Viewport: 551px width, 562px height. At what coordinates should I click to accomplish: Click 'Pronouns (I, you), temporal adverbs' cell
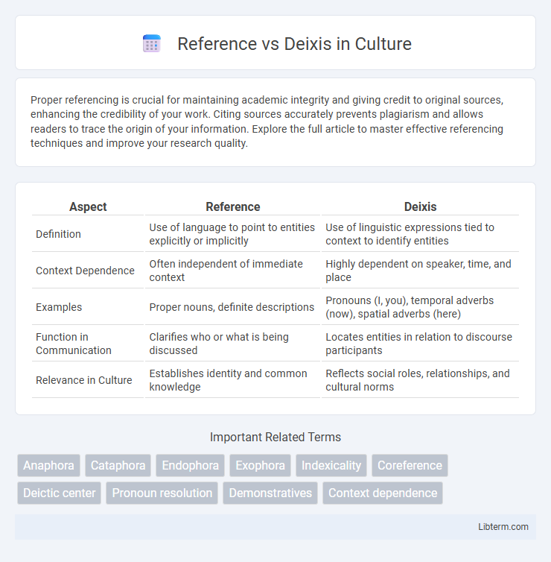pos(420,307)
